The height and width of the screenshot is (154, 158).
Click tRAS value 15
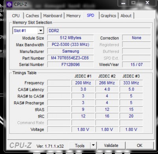click(x=131, y=109)
